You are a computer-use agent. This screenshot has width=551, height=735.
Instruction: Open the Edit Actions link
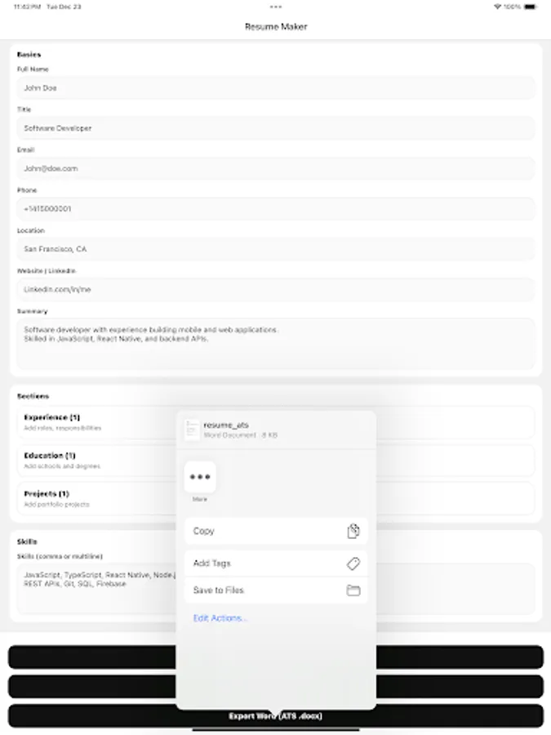point(220,618)
